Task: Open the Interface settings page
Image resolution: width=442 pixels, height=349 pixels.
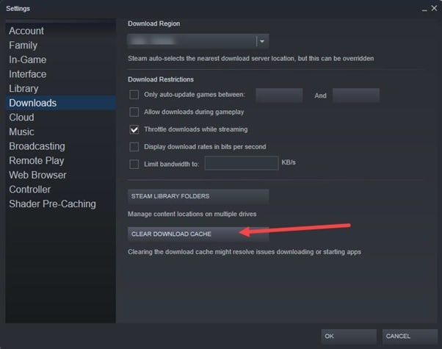Action: [28, 74]
